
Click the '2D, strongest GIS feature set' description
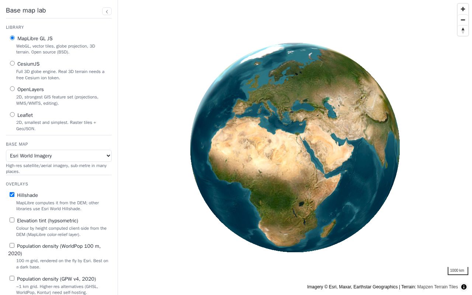57,100
